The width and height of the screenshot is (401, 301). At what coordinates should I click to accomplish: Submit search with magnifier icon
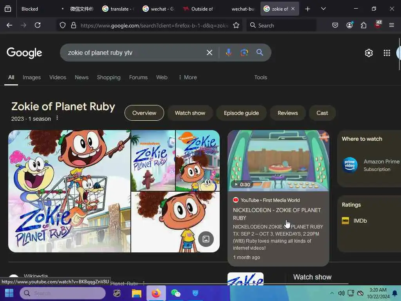coord(260,53)
